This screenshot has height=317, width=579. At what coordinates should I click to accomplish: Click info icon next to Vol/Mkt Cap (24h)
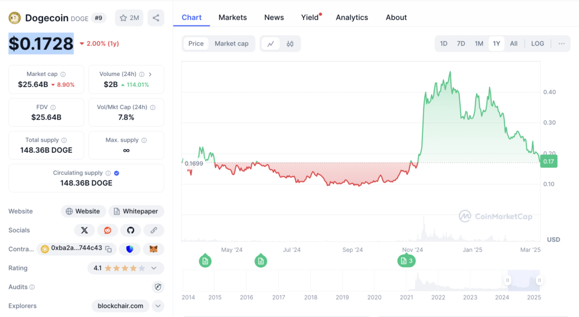coord(153,107)
